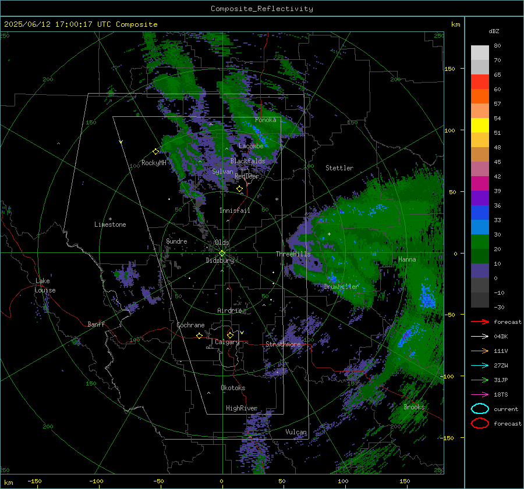Click the dBZ legend heading
Viewport: 524px width, 489px height.
coord(494,31)
